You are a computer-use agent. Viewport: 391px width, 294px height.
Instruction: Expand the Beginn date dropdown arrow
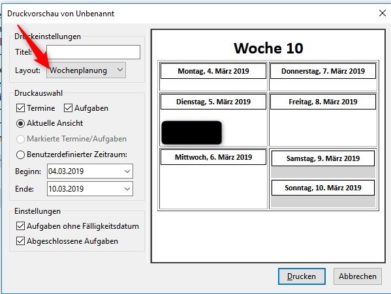point(127,171)
